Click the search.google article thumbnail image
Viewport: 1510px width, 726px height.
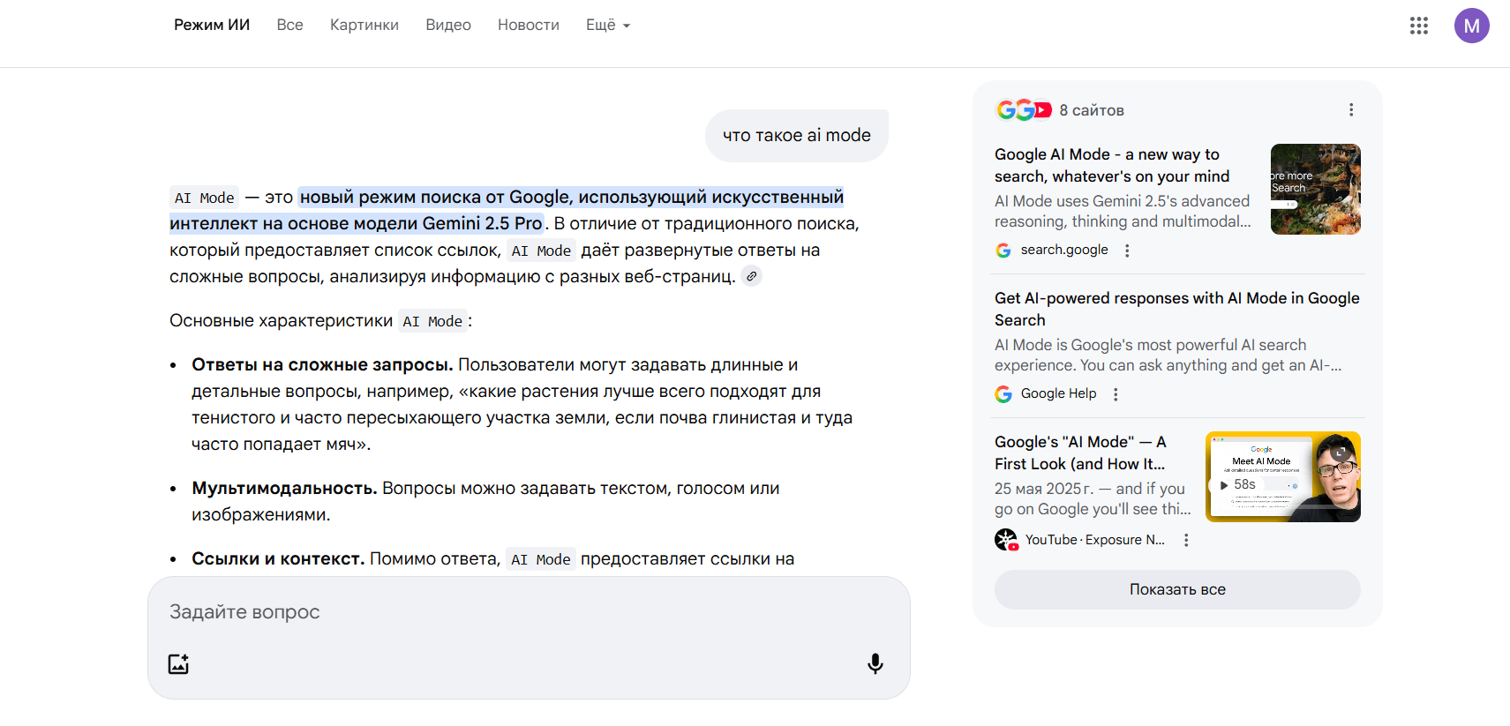point(1315,189)
